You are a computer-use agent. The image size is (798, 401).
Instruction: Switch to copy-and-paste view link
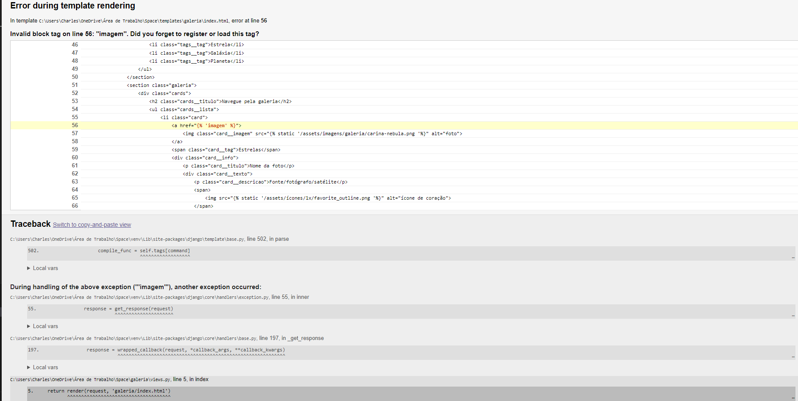[92, 225]
